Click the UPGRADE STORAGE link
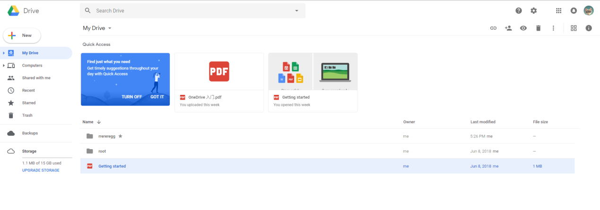The height and width of the screenshot is (210, 600). click(41, 170)
